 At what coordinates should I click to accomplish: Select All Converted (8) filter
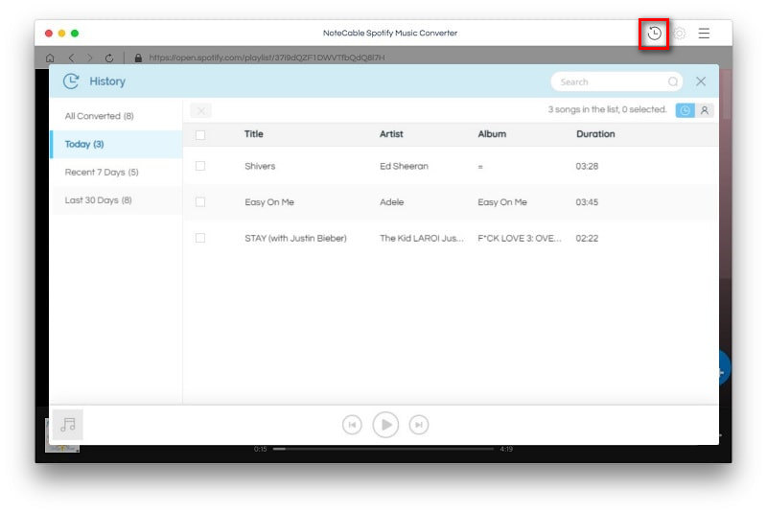point(116,116)
